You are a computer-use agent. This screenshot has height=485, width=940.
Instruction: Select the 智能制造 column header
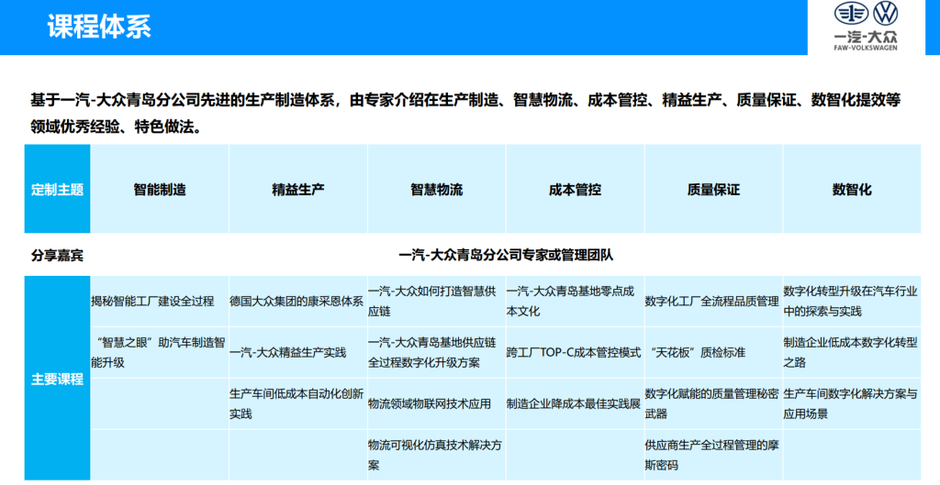[x=160, y=190]
